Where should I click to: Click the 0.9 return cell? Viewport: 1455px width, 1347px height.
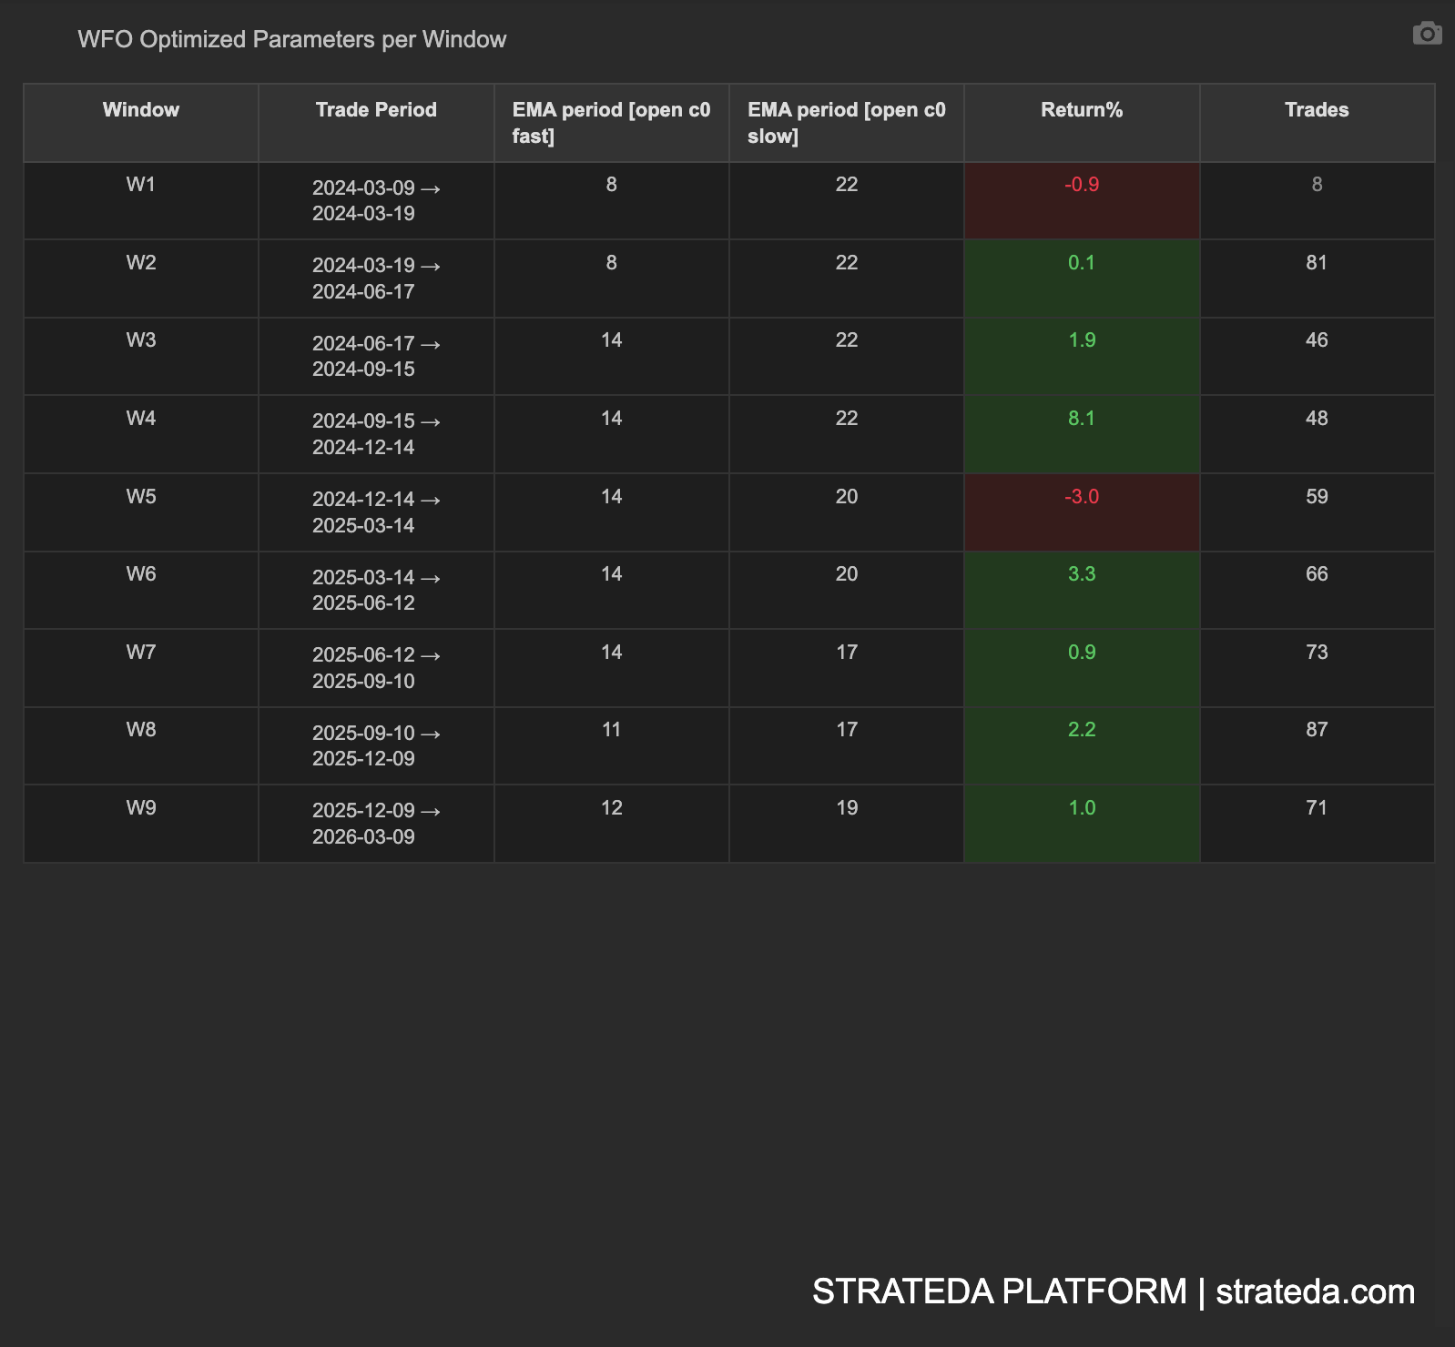(x=1082, y=668)
